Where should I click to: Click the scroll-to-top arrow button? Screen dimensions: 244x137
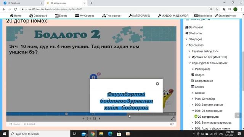coord(238,115)
